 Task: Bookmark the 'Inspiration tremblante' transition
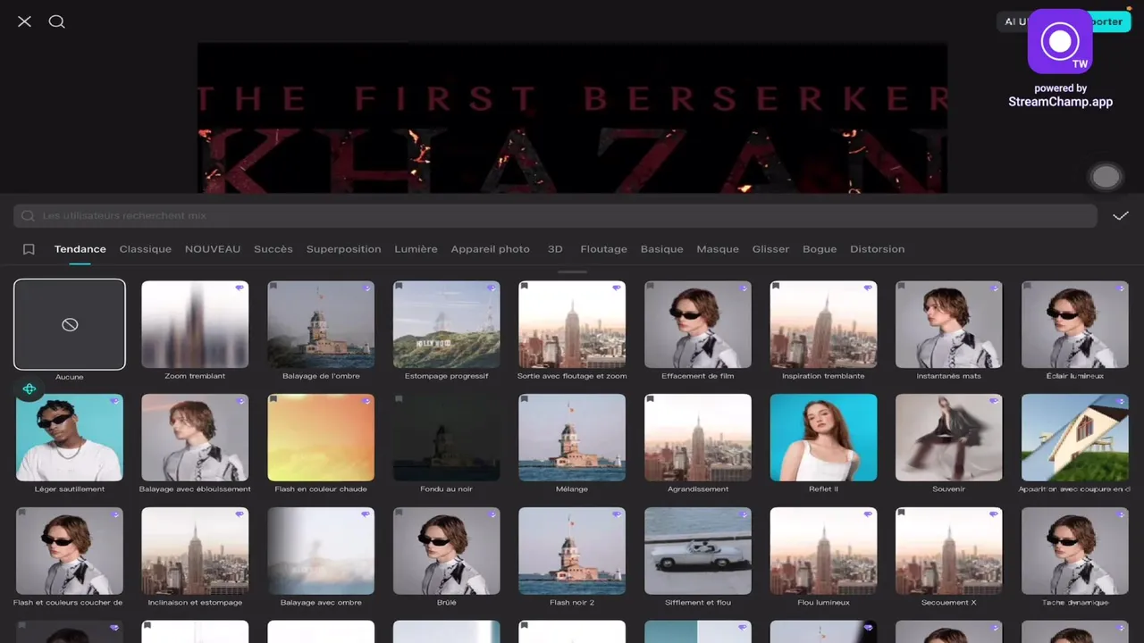click(777, 287)
